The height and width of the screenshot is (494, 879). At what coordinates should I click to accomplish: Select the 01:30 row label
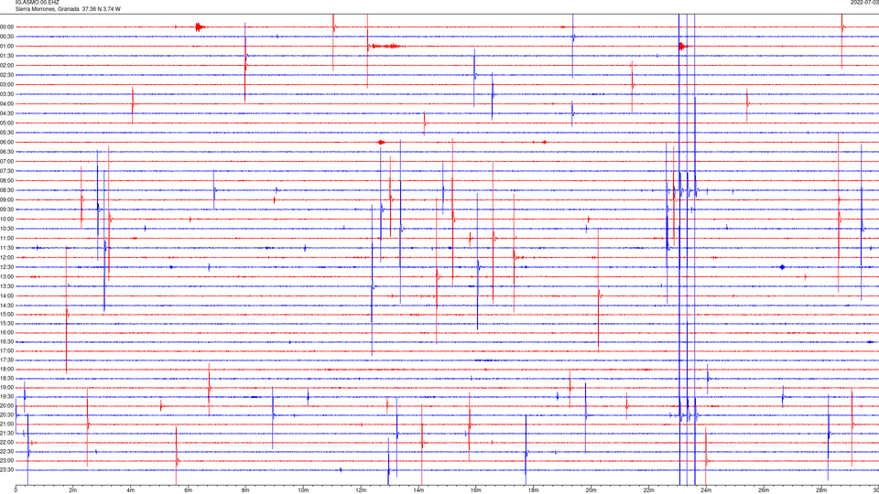[7, 56]
